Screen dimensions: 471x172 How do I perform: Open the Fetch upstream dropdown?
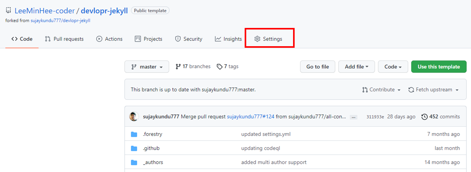pos(434,90)
